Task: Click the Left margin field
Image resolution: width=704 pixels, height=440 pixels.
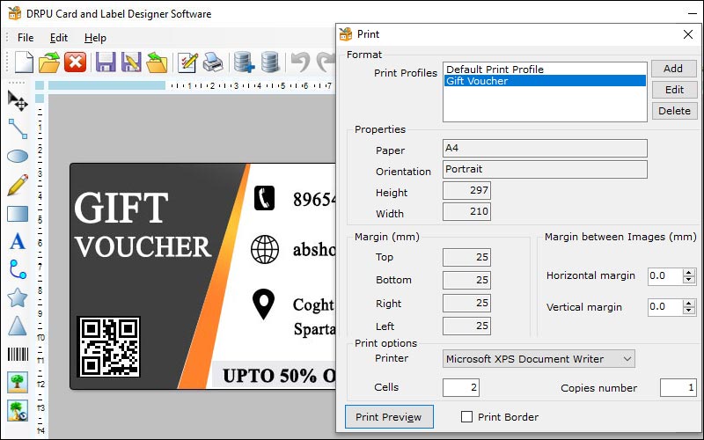Action: (x=466, y=326)
